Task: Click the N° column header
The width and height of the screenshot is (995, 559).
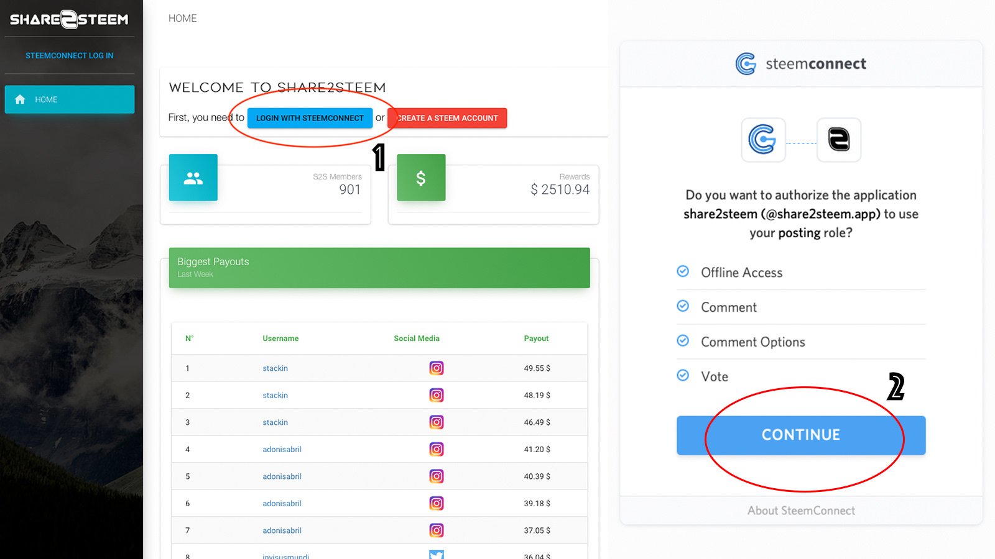Action: click(189, 339)
